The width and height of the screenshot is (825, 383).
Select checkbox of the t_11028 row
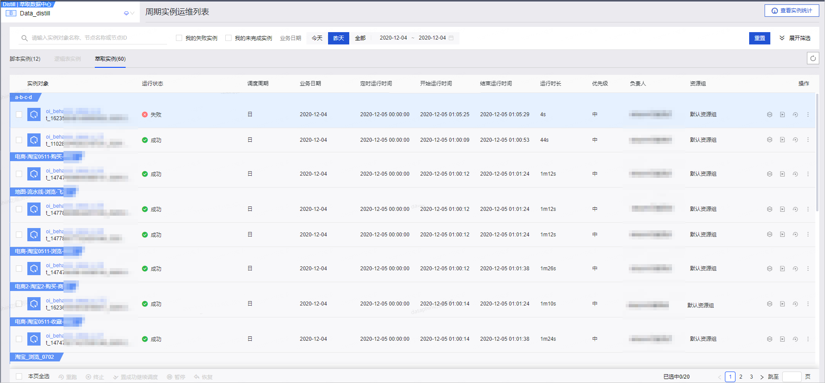pos(19,140)
